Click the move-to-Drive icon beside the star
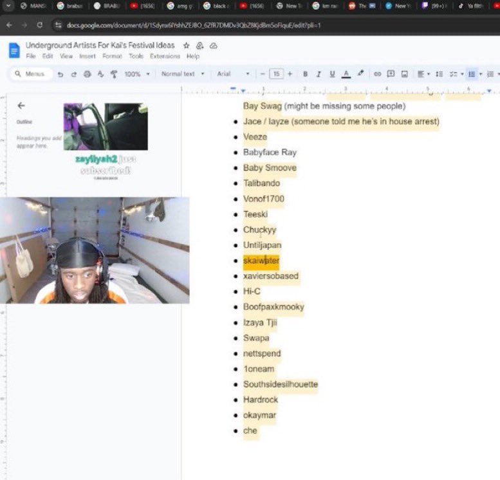 coord(200,46)
